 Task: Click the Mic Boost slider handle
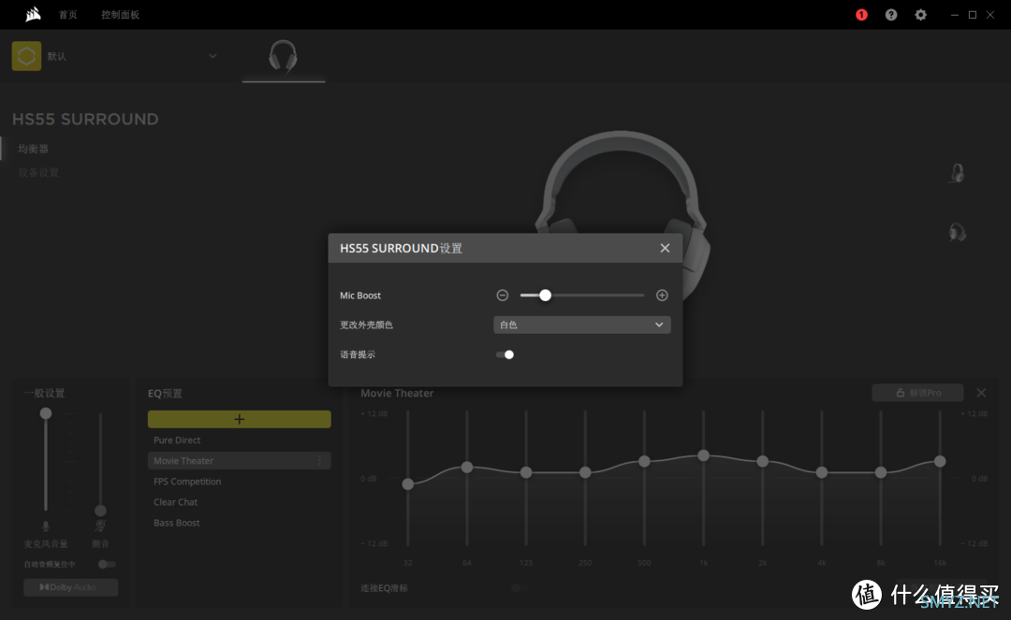546,296
